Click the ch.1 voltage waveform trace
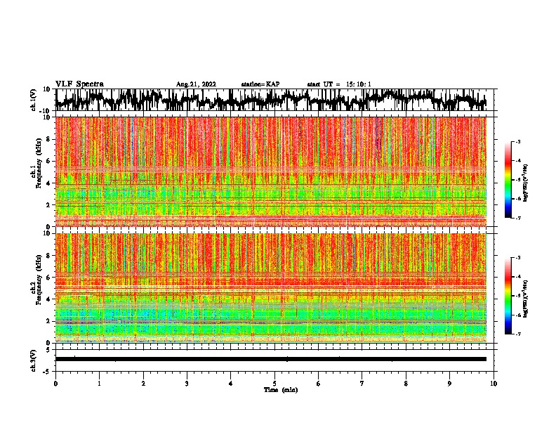 click(270, 100)
